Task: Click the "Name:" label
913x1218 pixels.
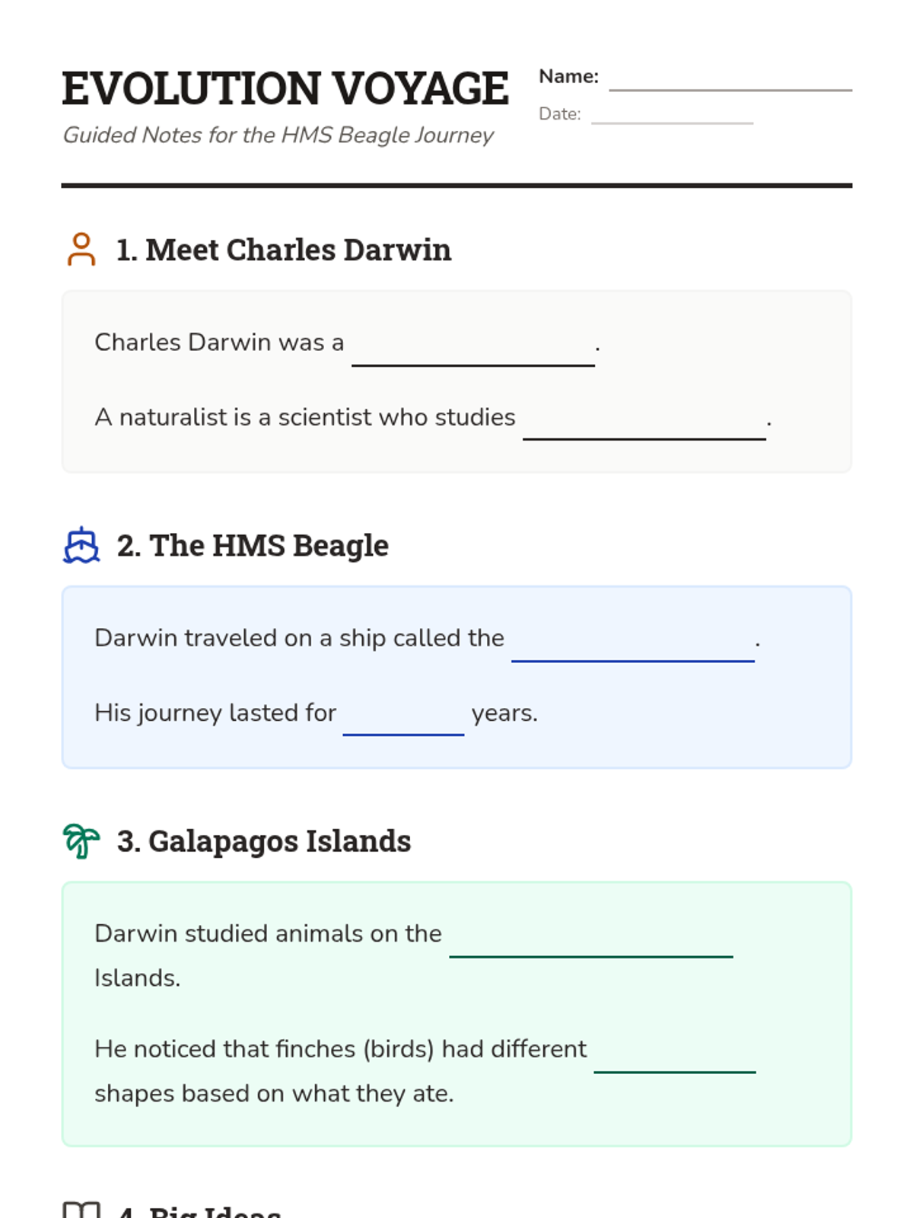Action: 568,77
